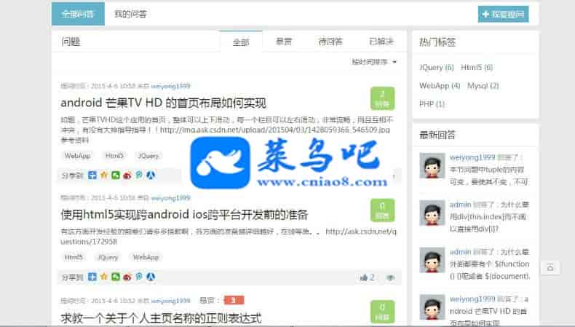Click author weiyong1999 above the html5跨平台 question
Viewport: 575px width, 327px height.
click(170, 198)
